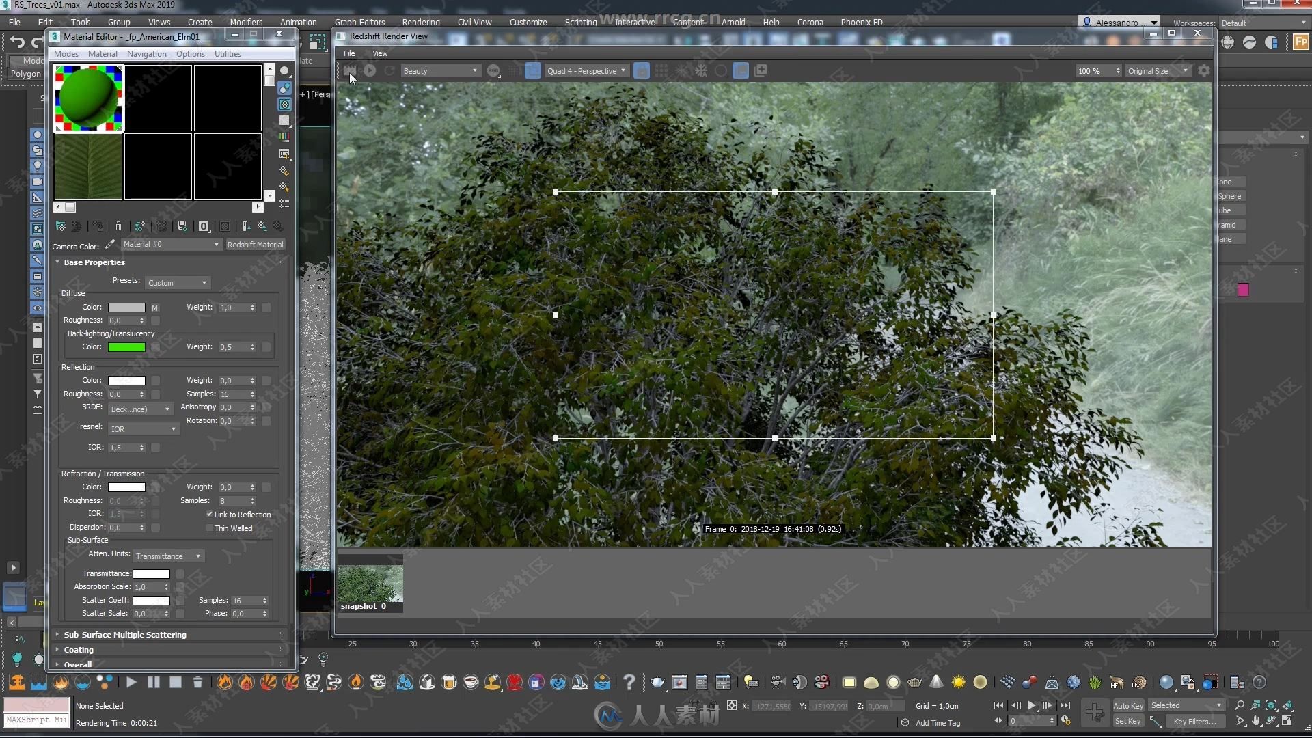Click Key Filters button

tap(1194, 721)
